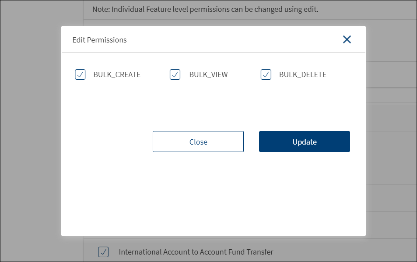Click the Edit Permissions dialog title
This screenshot has width=417, height=262.
[99, 40]
